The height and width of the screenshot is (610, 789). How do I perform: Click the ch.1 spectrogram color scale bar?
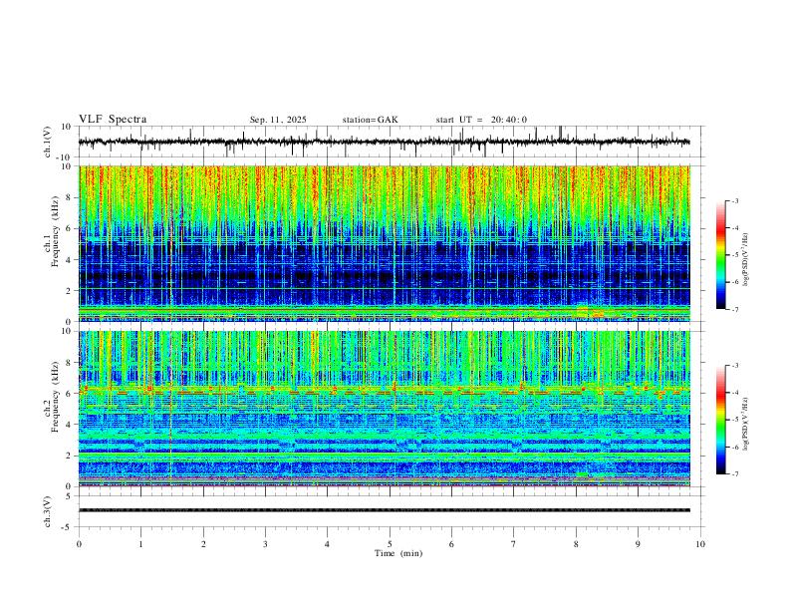(720, 255)
